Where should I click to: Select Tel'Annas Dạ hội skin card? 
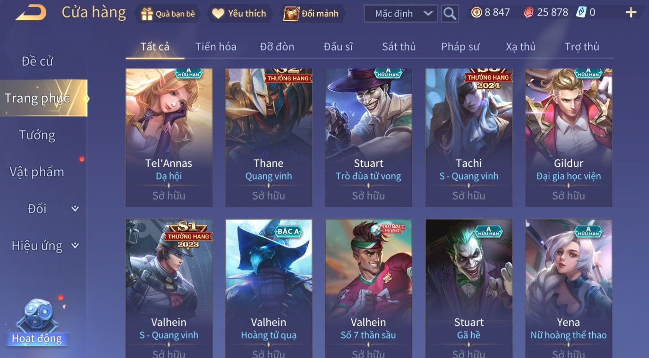click(169, 138)
